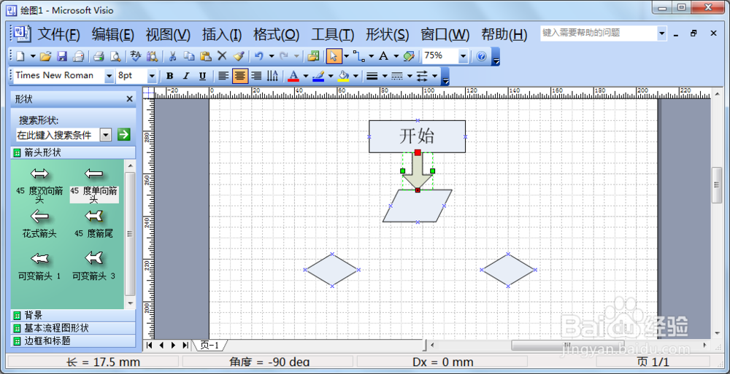Select the Pointer tool
Viewport: 730px width, 374px height.
(x=334, y=56)
